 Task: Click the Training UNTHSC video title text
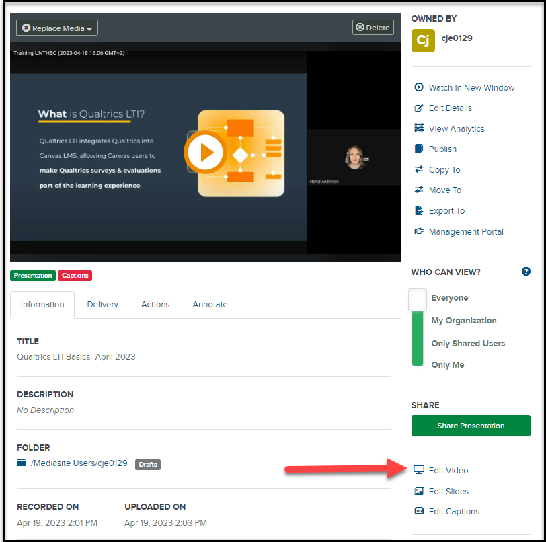click(x=69, y=53)
